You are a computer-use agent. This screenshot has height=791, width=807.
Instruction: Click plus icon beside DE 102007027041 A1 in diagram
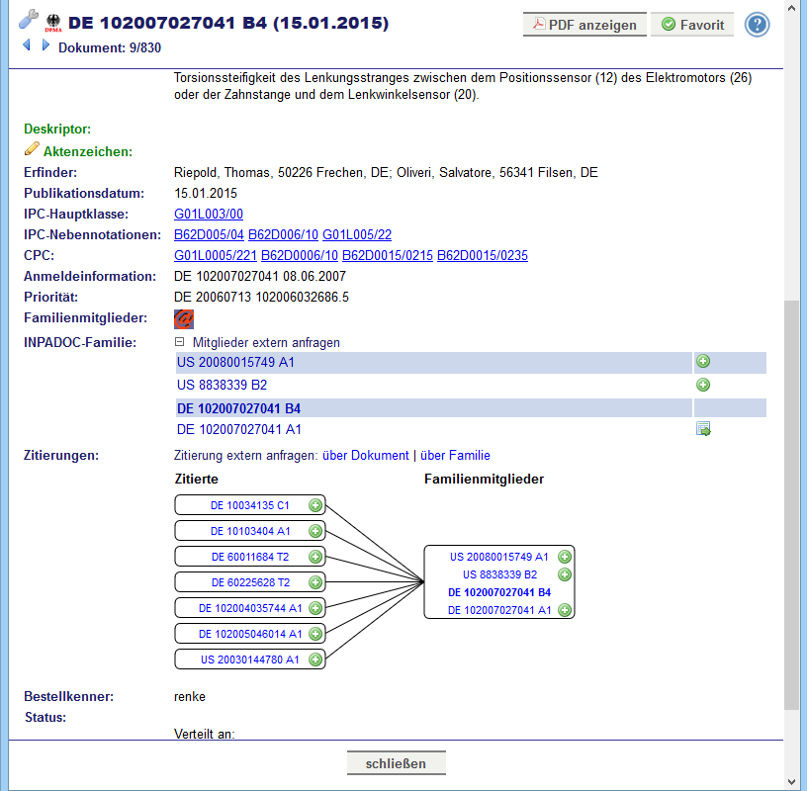pos(565,610)
